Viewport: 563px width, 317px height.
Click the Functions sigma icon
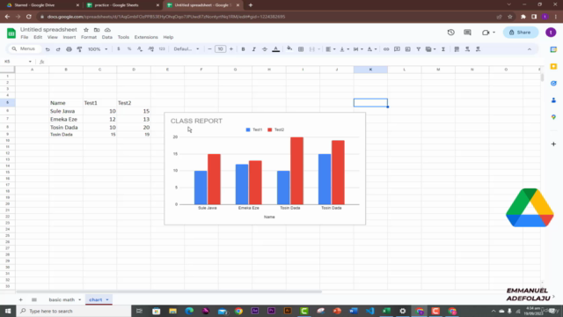pos(443,49)
